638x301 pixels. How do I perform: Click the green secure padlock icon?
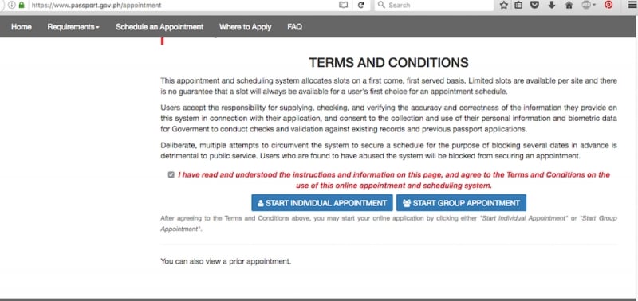22,6
